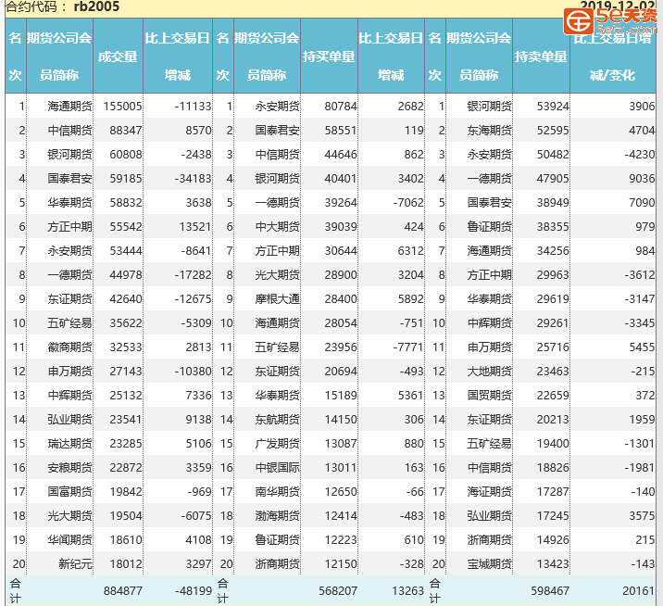This screenshot has width=663, height=606.
Task: Select total long change 13263
Action: [x=407, y=591]
